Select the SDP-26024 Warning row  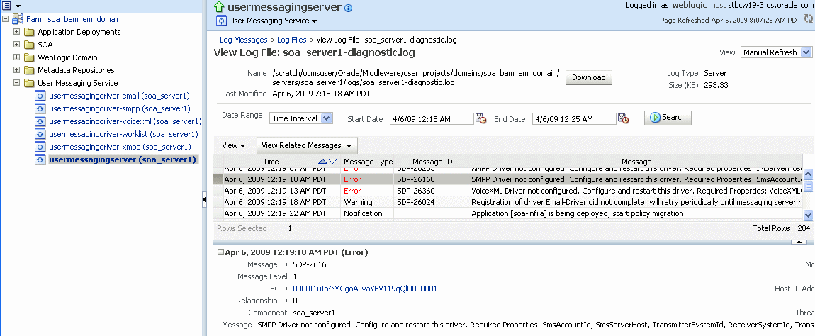[x=508, y=202]
